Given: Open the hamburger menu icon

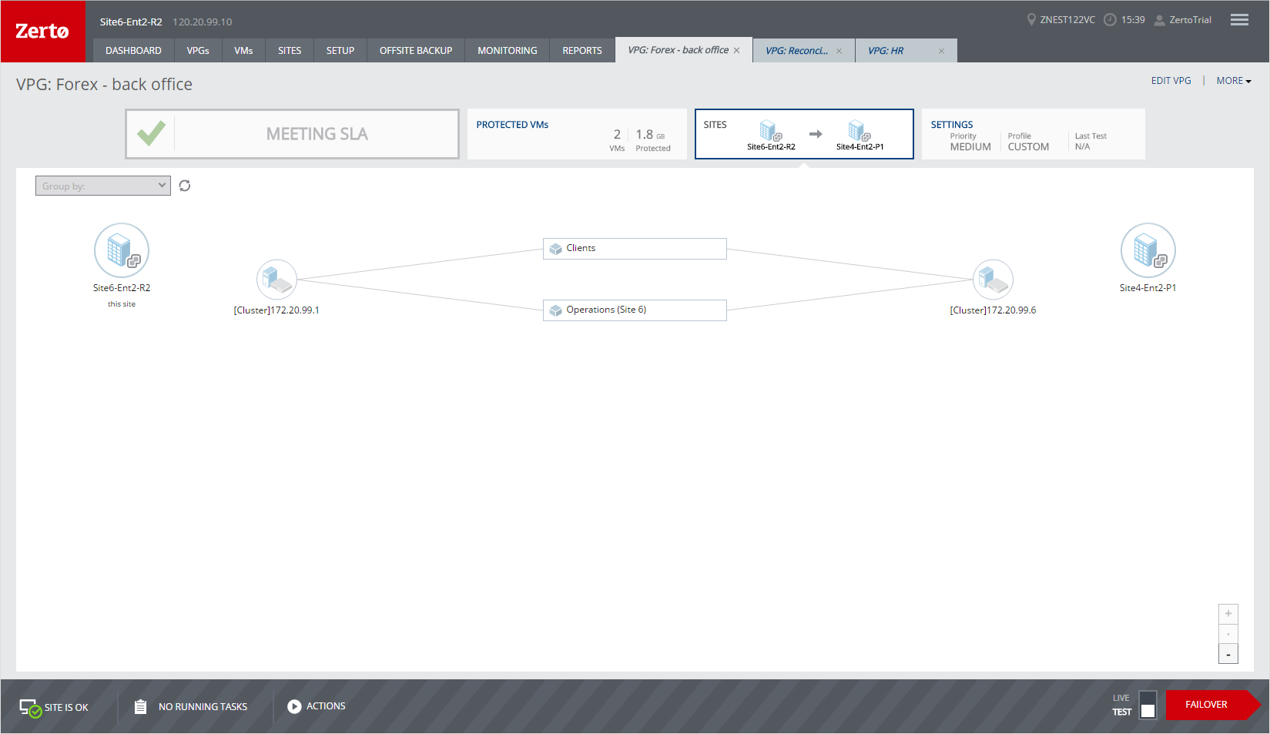Looking at the screenshot, I should coord(1239,20).
